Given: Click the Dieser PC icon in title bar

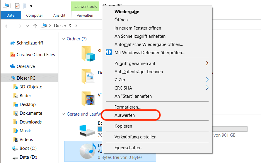Looking at the screenshot, I should pyautogui.click(x=6, y=6).
